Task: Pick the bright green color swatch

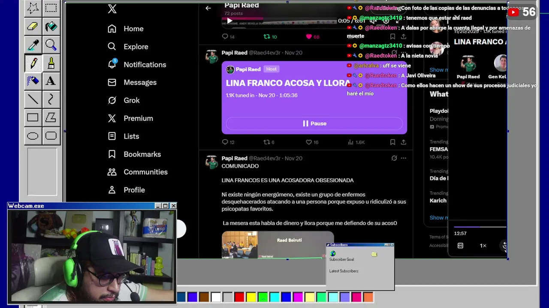Action: pos(262,297)
